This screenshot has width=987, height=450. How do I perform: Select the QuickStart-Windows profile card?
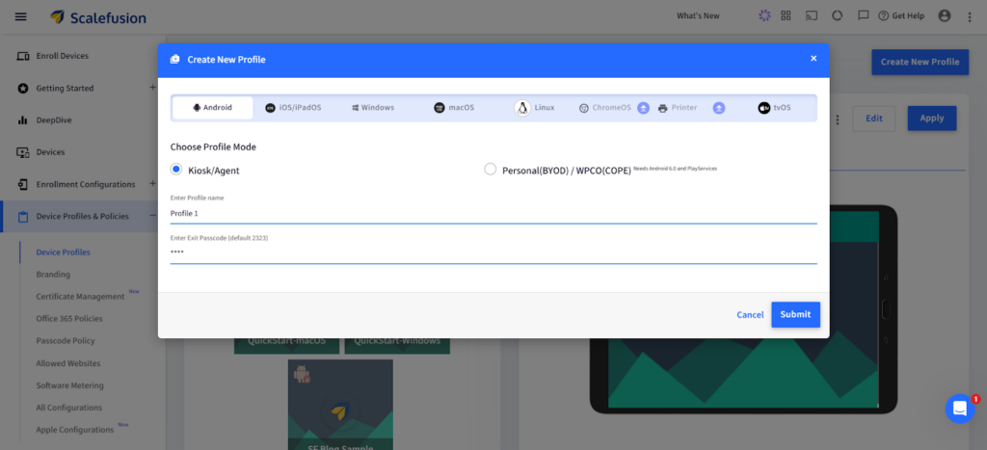point(397,346)
